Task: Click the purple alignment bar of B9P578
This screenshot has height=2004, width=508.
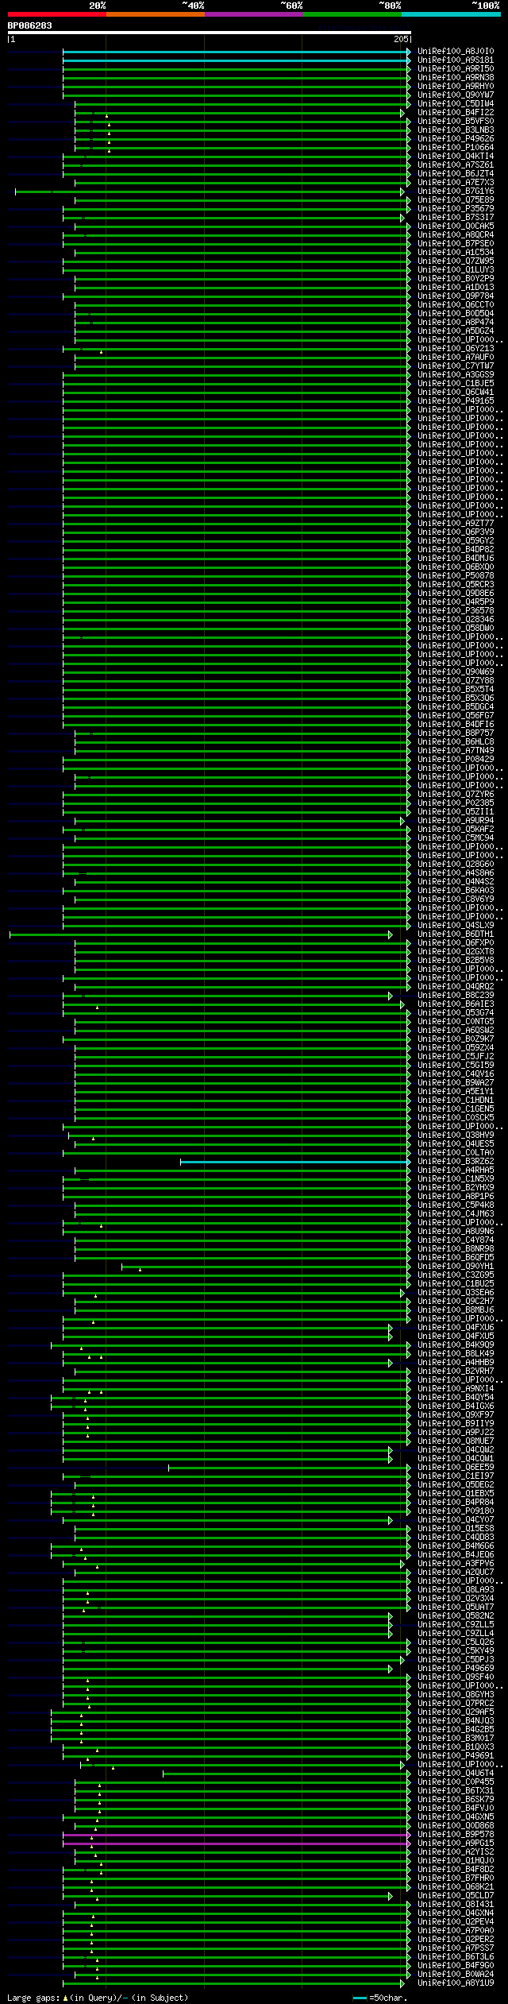Action: point(235,1835)
